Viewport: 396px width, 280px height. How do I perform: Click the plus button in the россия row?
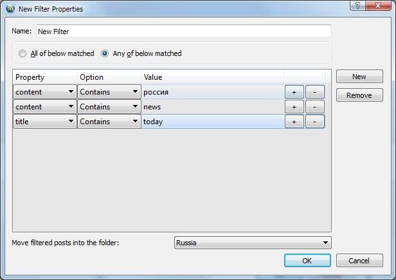294,92
